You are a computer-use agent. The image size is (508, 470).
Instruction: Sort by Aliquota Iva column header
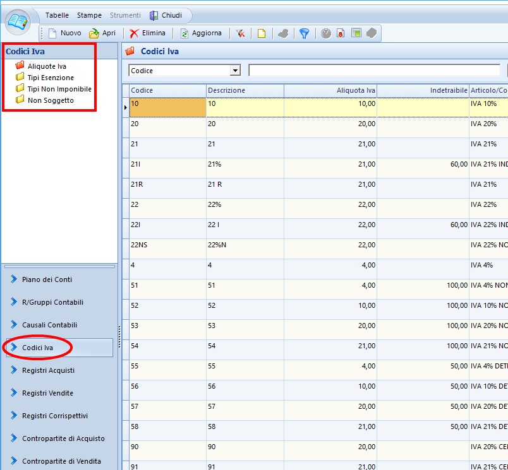tap(330, 90)
